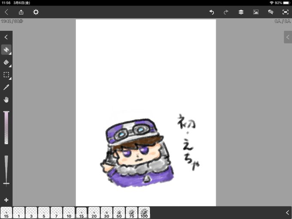
Task: Choose brush size preset 3
Action: coord(31,213)
